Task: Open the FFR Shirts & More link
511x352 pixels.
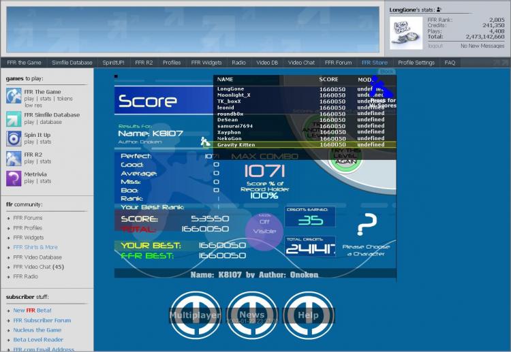Action: coord(35,247)
